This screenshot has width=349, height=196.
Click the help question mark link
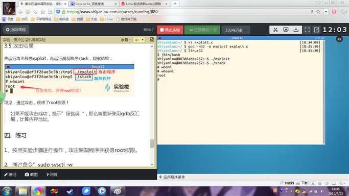click(x=149, y=30)
